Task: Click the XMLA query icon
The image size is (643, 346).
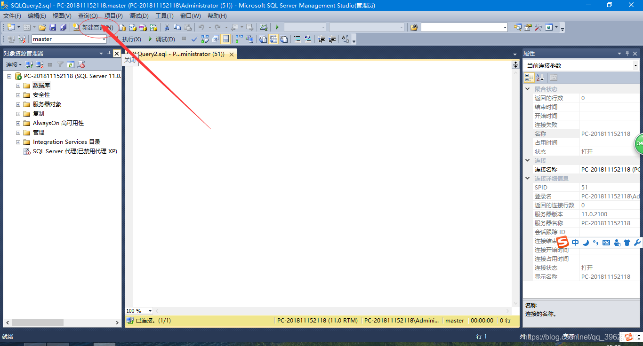Action: (153, 27)
